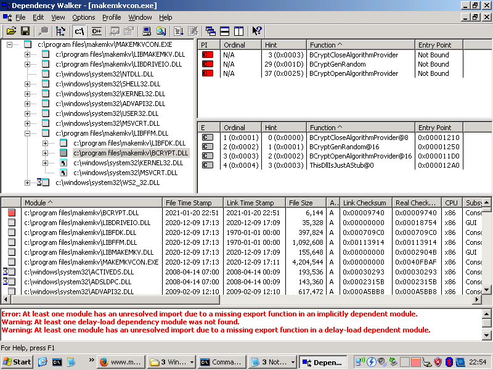This screenshot has height=370, width=493.
Task: Click the Save toolbar icon
Action: [25, 31]
